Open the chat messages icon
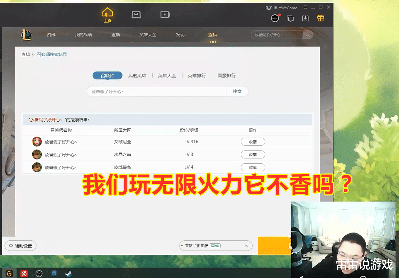The image size is (399, 278). coord(290,18)
